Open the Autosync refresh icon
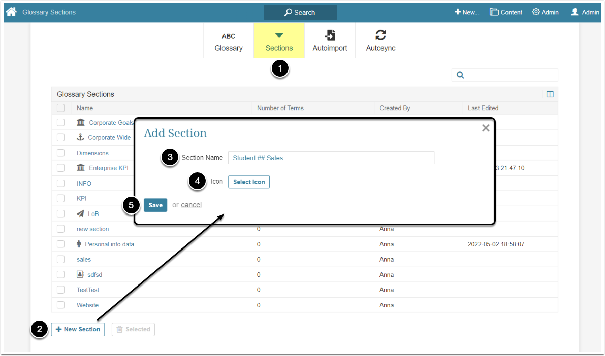Viewport: 605px width, 356px height. pyautogui.click(x=380, y=35)
